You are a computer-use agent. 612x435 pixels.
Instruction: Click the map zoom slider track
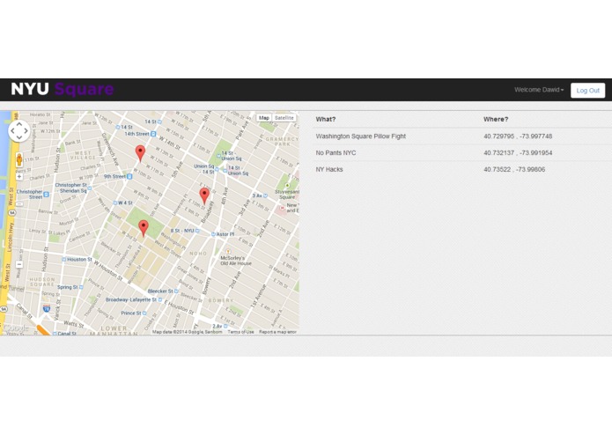tap(19, 220)
